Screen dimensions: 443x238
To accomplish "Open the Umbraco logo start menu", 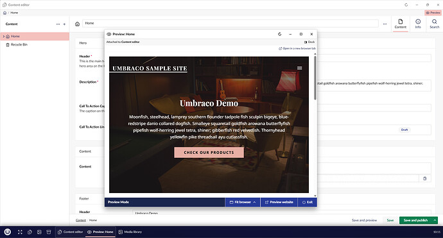I will click(8, 232).
